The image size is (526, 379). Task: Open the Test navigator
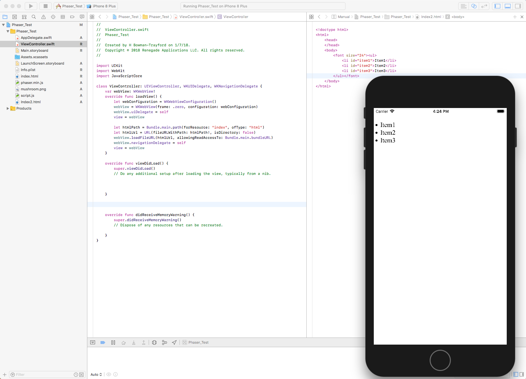click(x=53, y=17)
